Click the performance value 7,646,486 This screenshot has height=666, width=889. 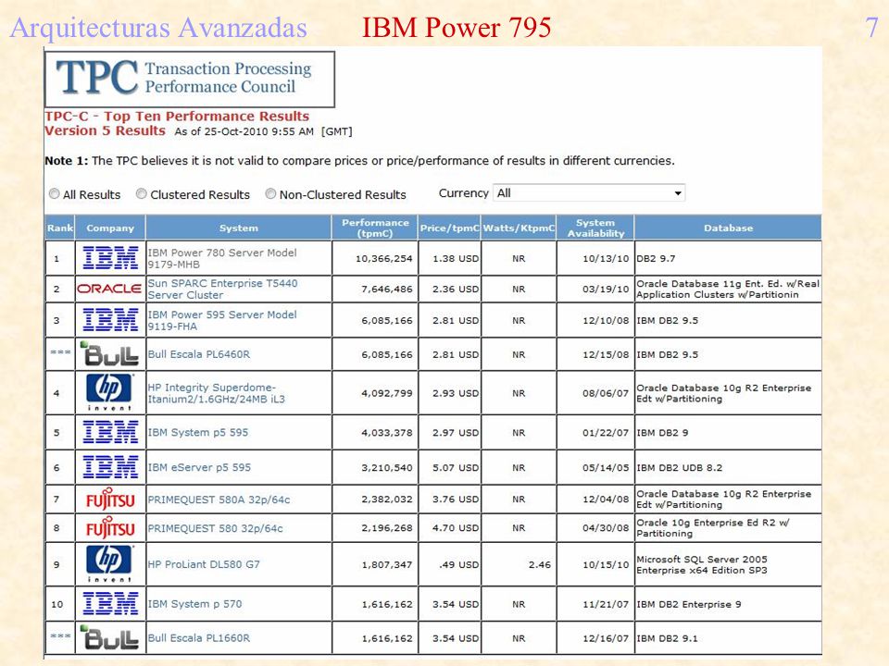click(387, 289)
